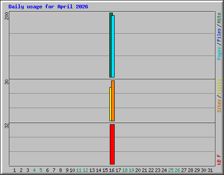
Task: Click green day 18 label
Action: click(125, 170)
